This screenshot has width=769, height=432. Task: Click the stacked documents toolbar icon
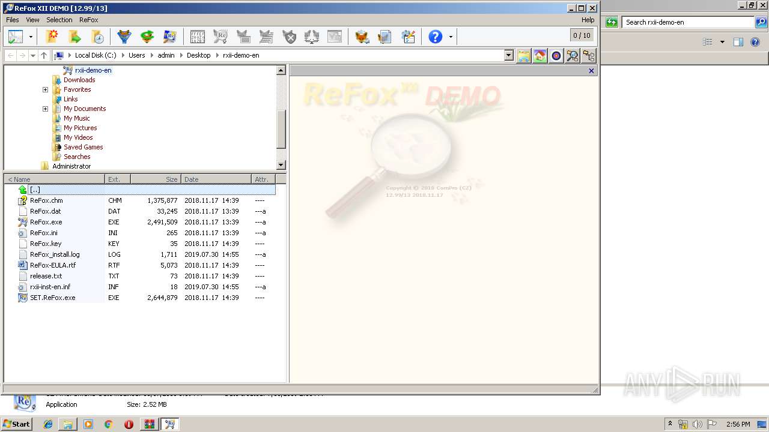coord(384,37)
